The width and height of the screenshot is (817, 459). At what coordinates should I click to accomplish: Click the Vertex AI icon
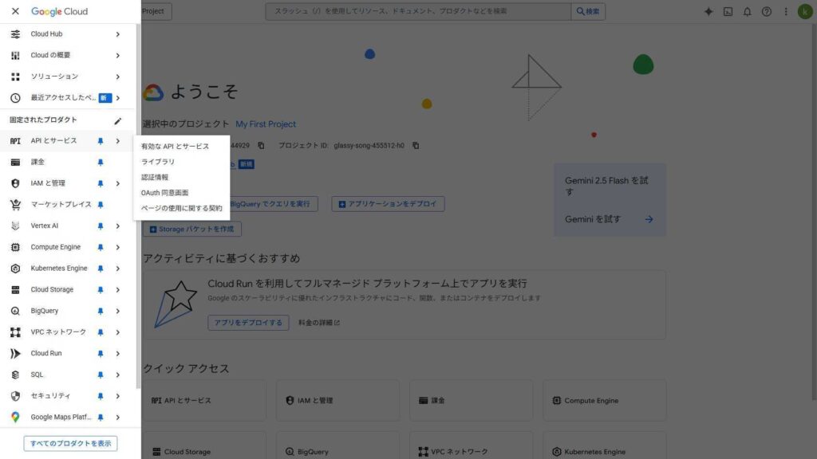tap(15, 226)
